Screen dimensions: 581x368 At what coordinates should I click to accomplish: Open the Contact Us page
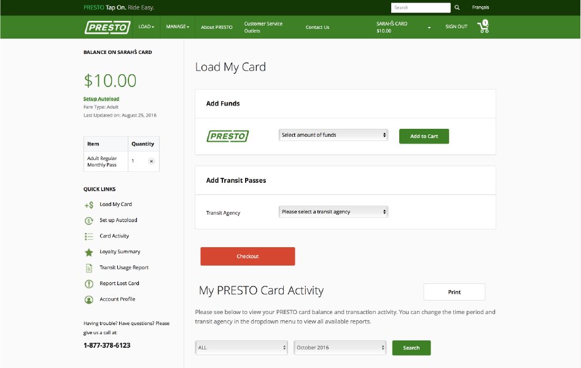[317, 27]
